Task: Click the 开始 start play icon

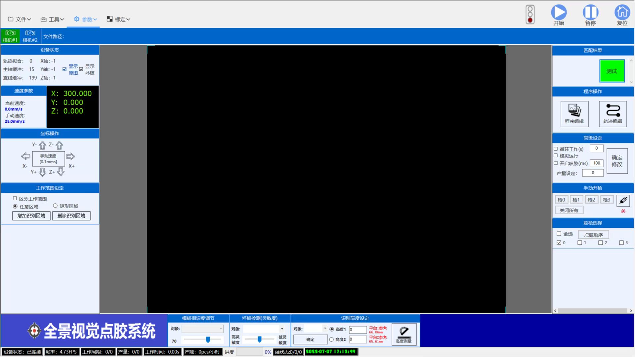Action: pos(559,13)
